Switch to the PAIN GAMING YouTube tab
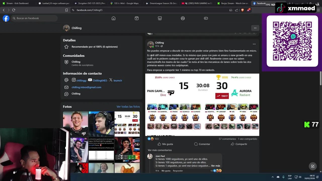The width and height of the screenshot is (322, 181). click(x=198, y=3)
